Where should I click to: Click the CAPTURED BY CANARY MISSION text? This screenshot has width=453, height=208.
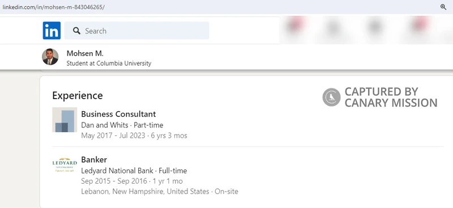pos(391,97)
